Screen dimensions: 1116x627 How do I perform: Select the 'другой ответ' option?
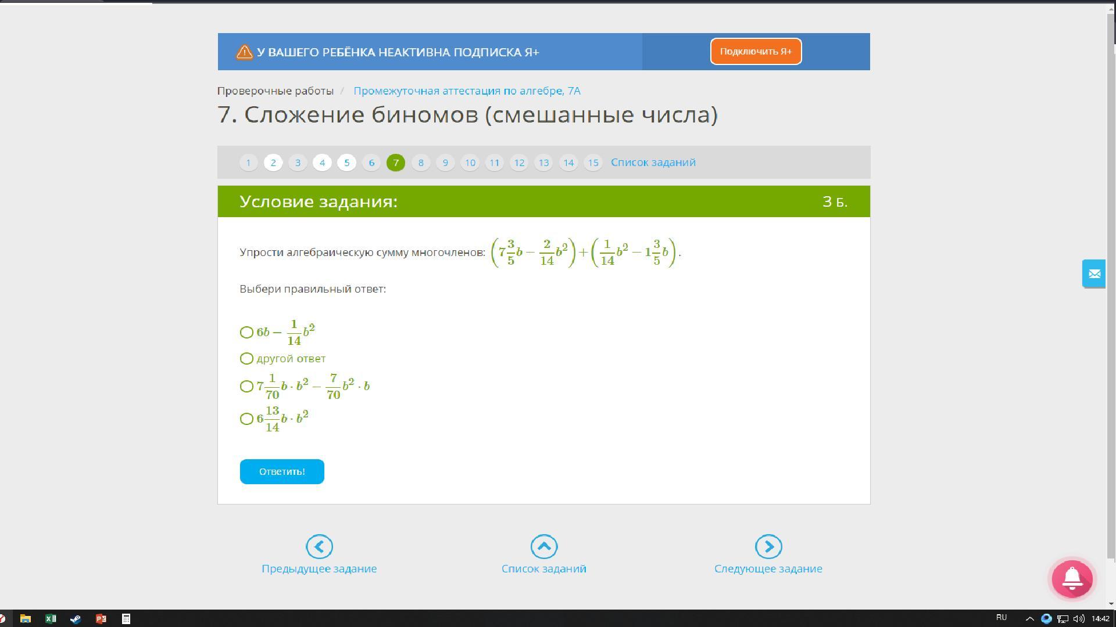[x=246, y=359]
